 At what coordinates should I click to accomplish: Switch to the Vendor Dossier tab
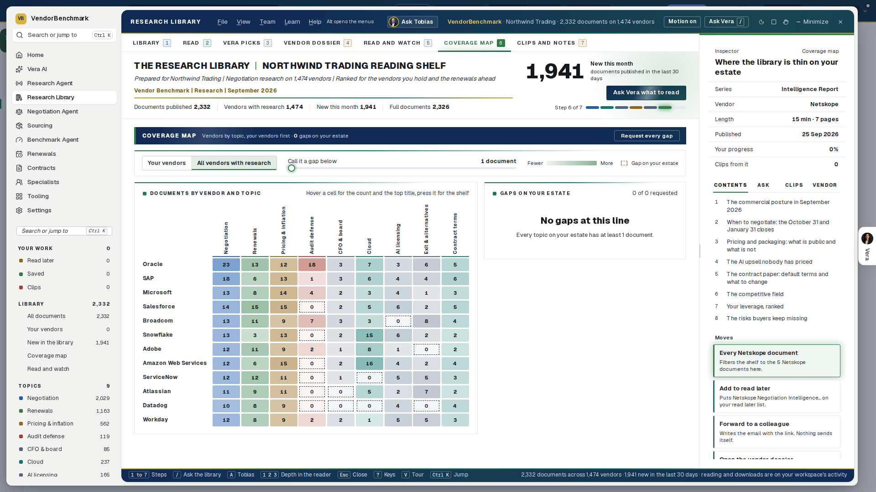[x=318, y=43]
